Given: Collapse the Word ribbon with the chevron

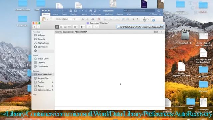Looking at the screenshot, I should tap(160, 14).
